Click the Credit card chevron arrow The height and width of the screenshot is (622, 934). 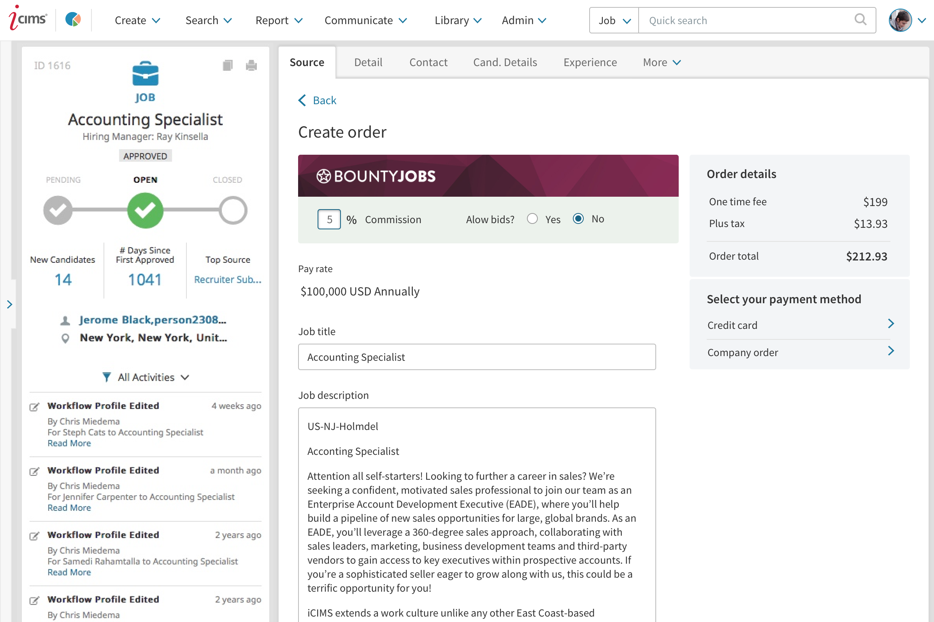(x=891, y=324)
